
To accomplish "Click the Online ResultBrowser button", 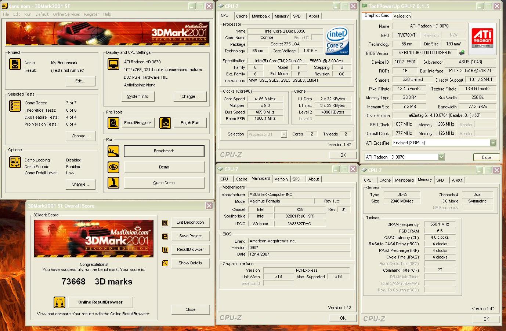I will [100, 302].
